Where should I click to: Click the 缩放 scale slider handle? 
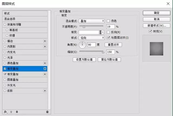103,52
